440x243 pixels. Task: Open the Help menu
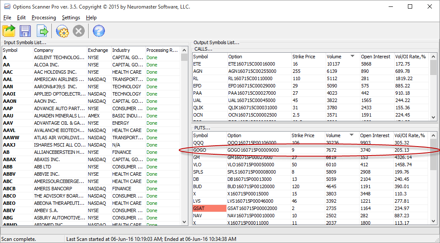pos(91,18)
